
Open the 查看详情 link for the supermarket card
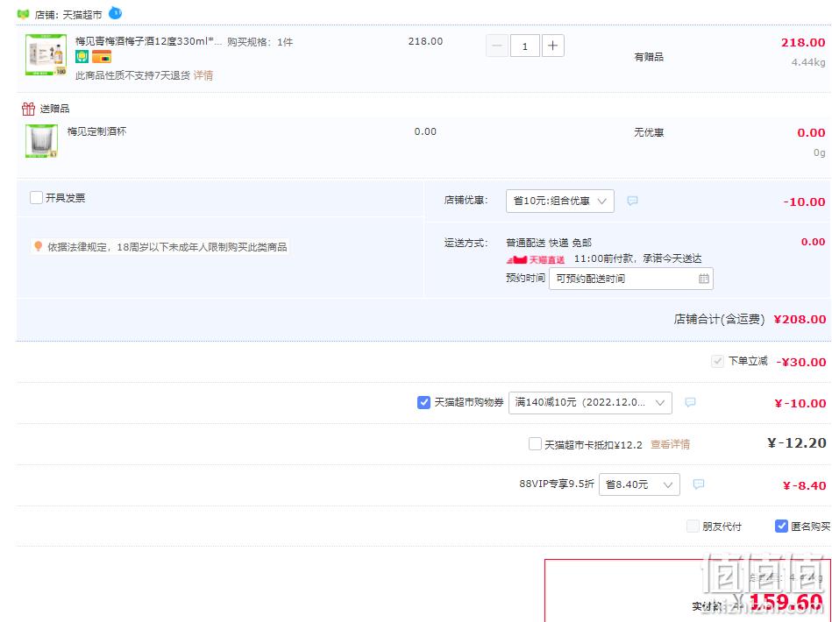[670, 444]
